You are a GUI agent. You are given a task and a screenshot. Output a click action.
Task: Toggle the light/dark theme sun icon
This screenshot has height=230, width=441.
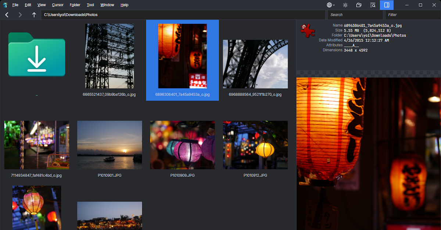point(345,5)
